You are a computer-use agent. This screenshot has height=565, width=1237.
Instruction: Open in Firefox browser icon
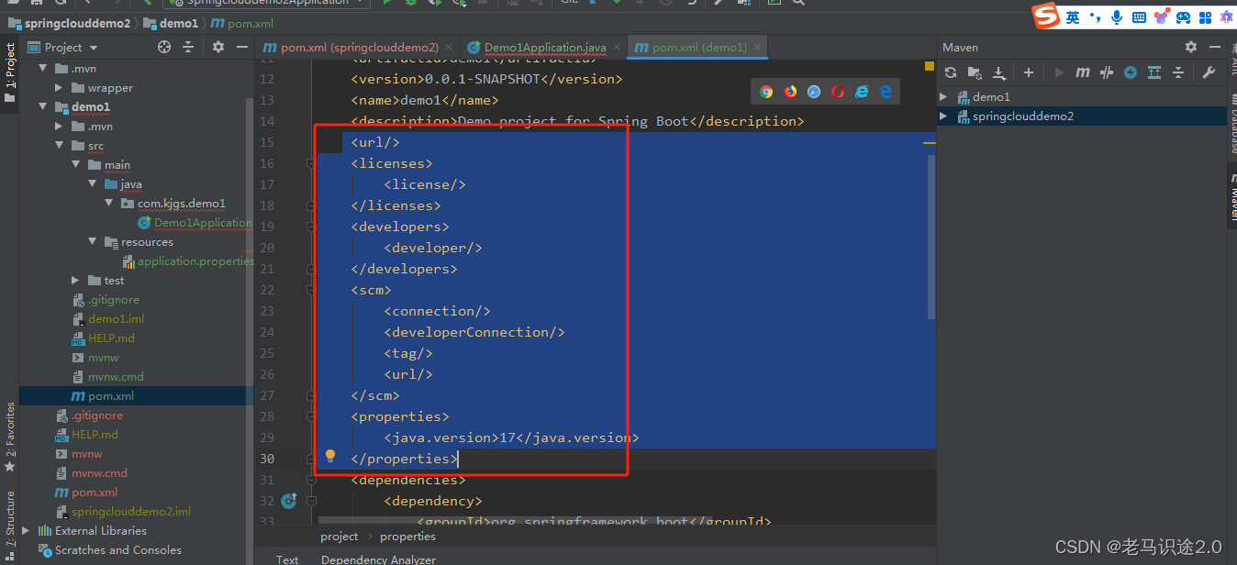coord(790,92)
